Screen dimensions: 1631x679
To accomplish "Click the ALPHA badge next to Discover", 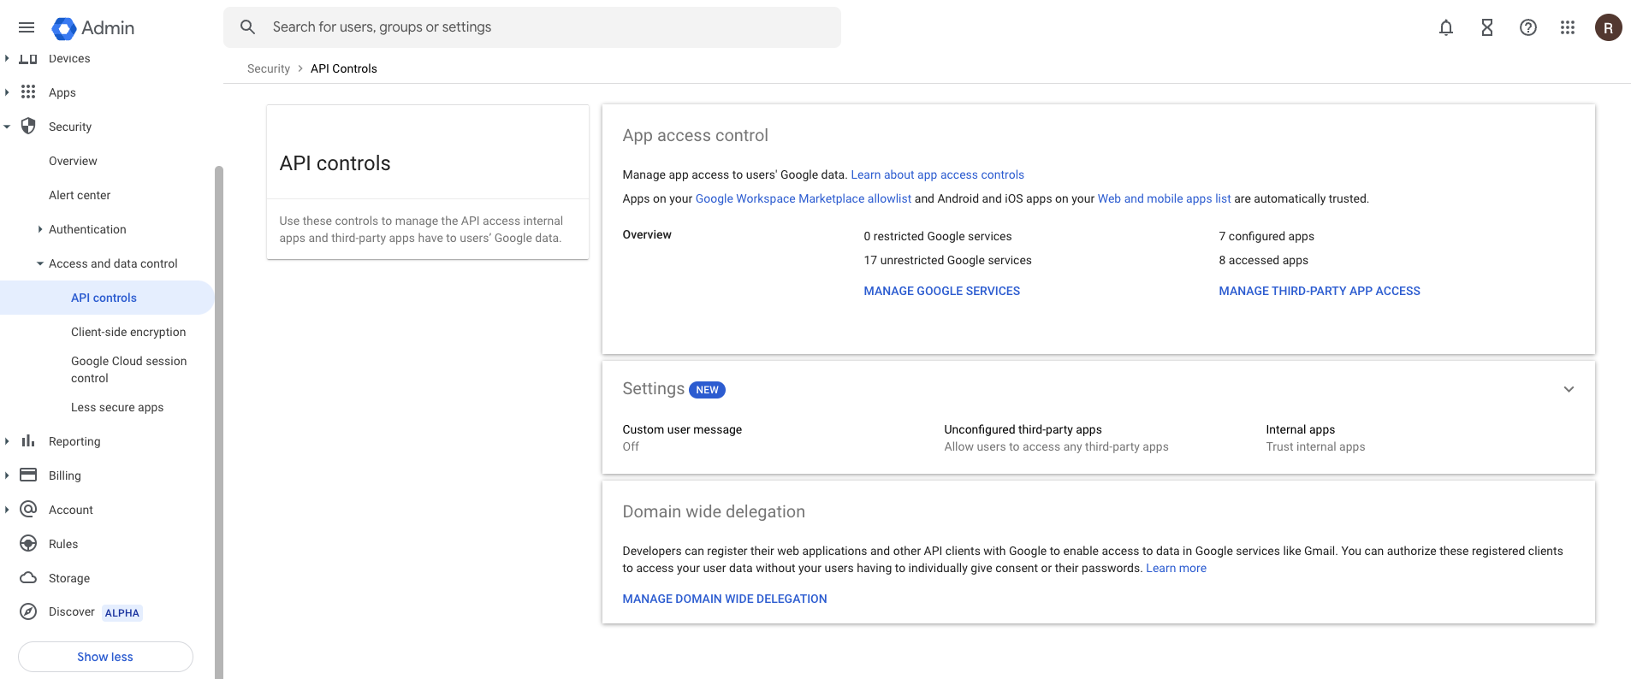I will coord(122,612).
